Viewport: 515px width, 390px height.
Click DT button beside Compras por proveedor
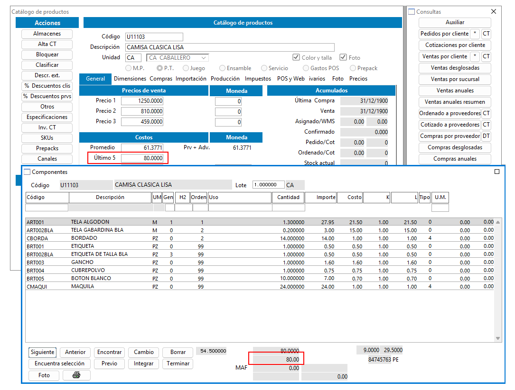pyautogui.click(x=487, y=136)
